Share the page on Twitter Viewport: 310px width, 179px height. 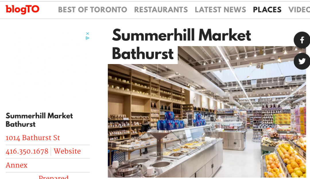point(302,61)
